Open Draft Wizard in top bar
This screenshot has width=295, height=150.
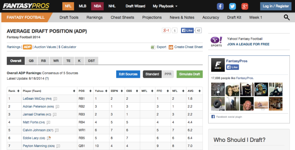(136, 6)
